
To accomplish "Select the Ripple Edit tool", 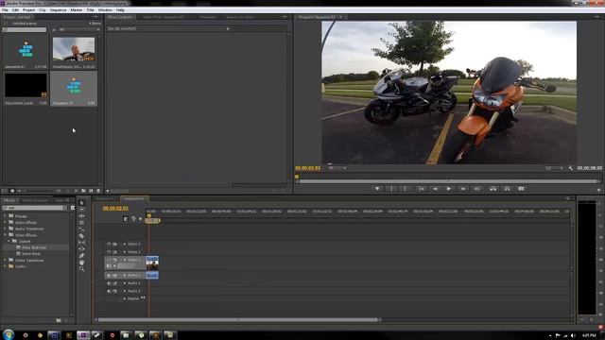I will (x=82, y=216).
